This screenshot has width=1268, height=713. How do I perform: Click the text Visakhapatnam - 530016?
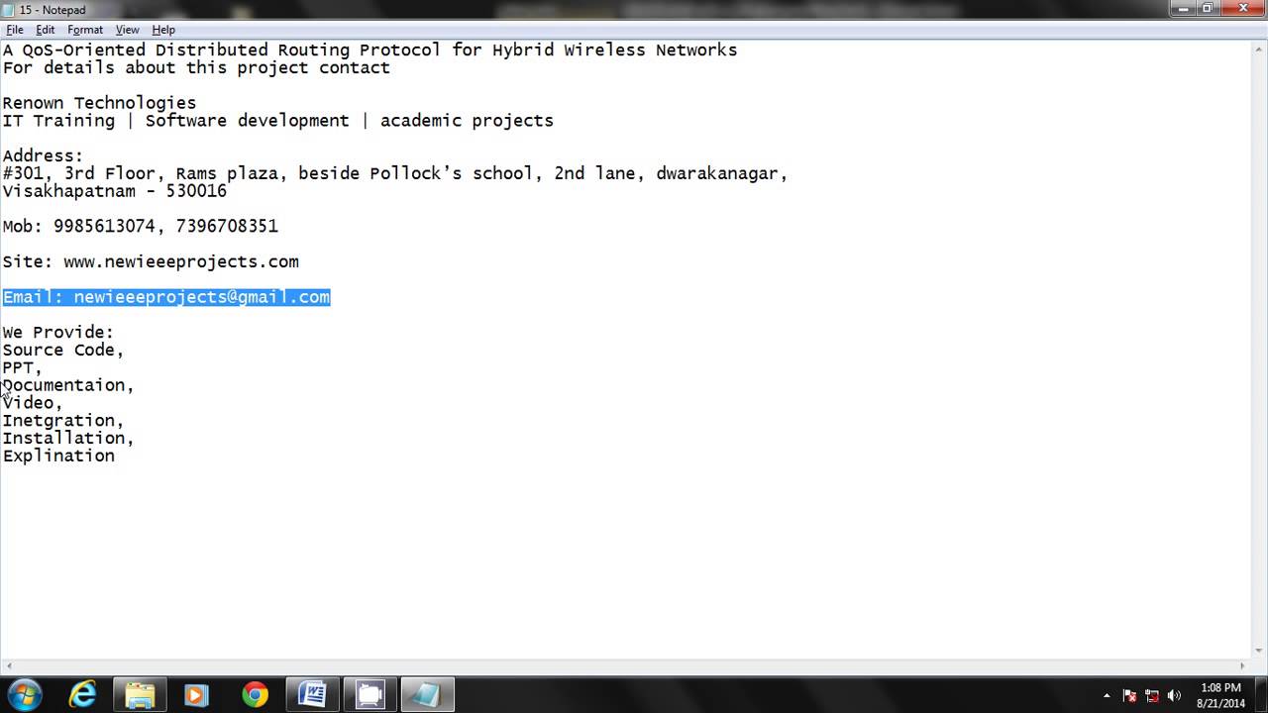click(115, 191)
